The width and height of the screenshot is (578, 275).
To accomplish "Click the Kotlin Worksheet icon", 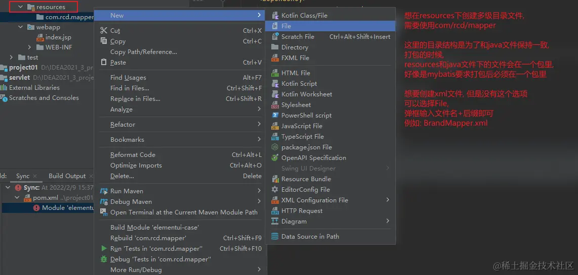I will (x=275, y=94).
